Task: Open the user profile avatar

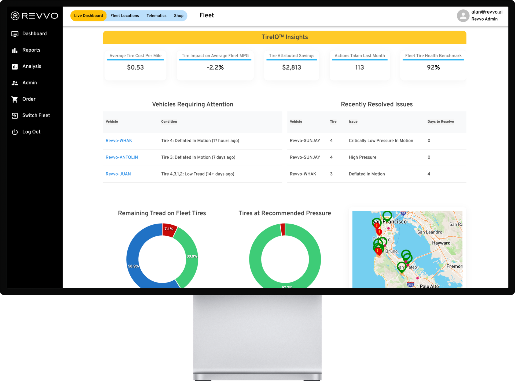Action: (463, 16)
